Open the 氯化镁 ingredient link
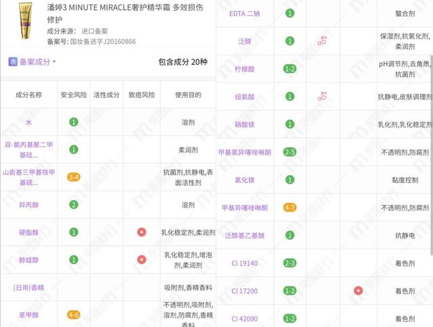433x327 pixels. pyautogui.click(x=245, y=180)
